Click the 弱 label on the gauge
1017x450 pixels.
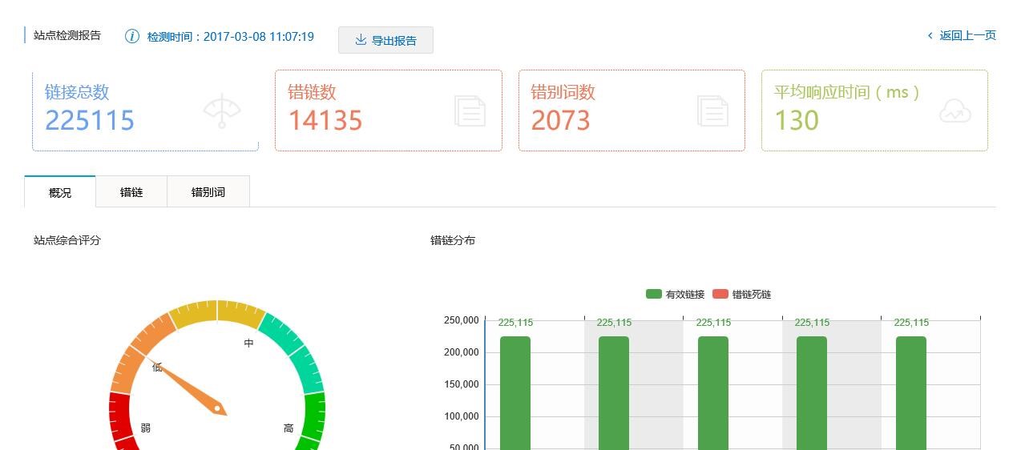pos(145,428)
